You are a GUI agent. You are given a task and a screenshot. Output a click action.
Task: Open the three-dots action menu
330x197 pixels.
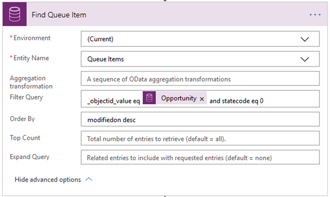(315, 15)
